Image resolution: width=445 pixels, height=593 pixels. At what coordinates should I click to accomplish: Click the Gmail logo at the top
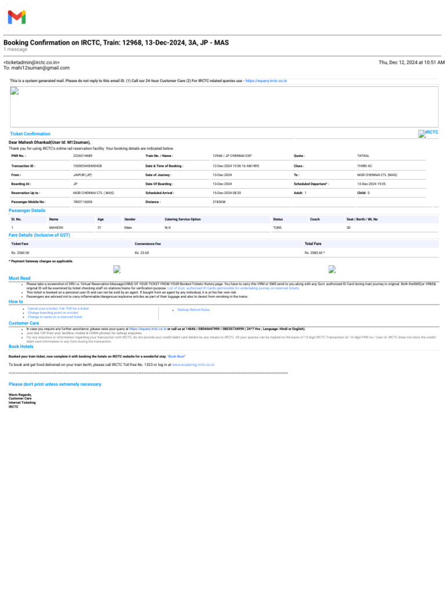tap(17, 17)
